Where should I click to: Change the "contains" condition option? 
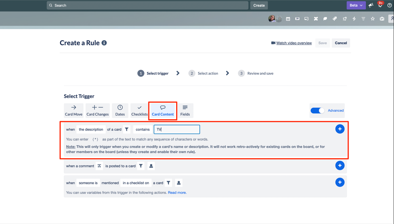click(143, 130)
